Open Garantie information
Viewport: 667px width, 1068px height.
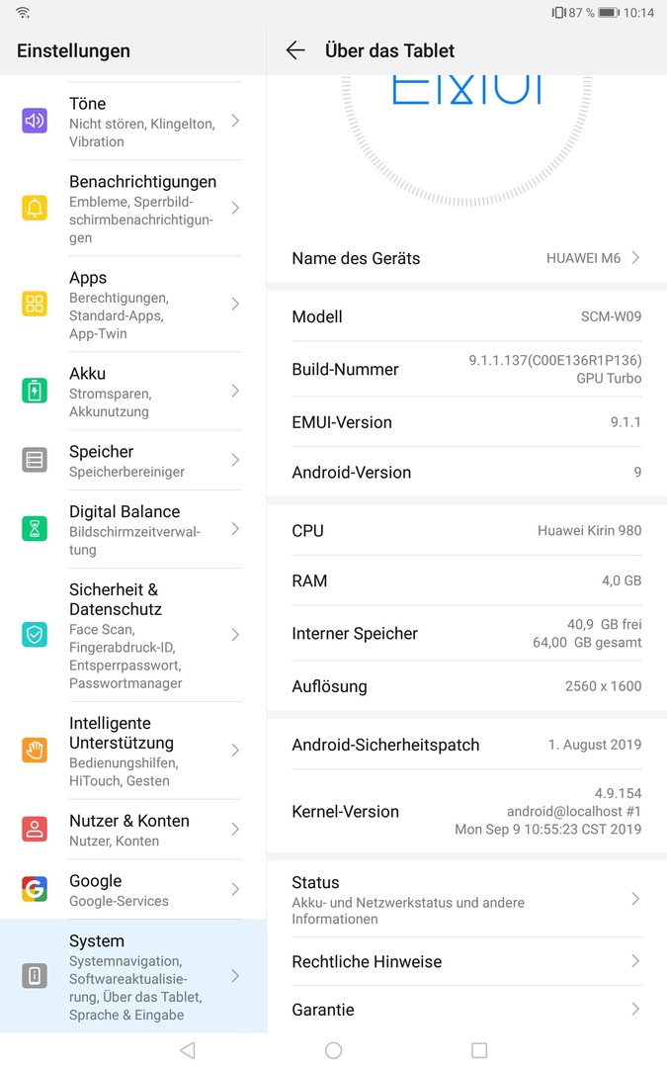tap(466, 1010)
